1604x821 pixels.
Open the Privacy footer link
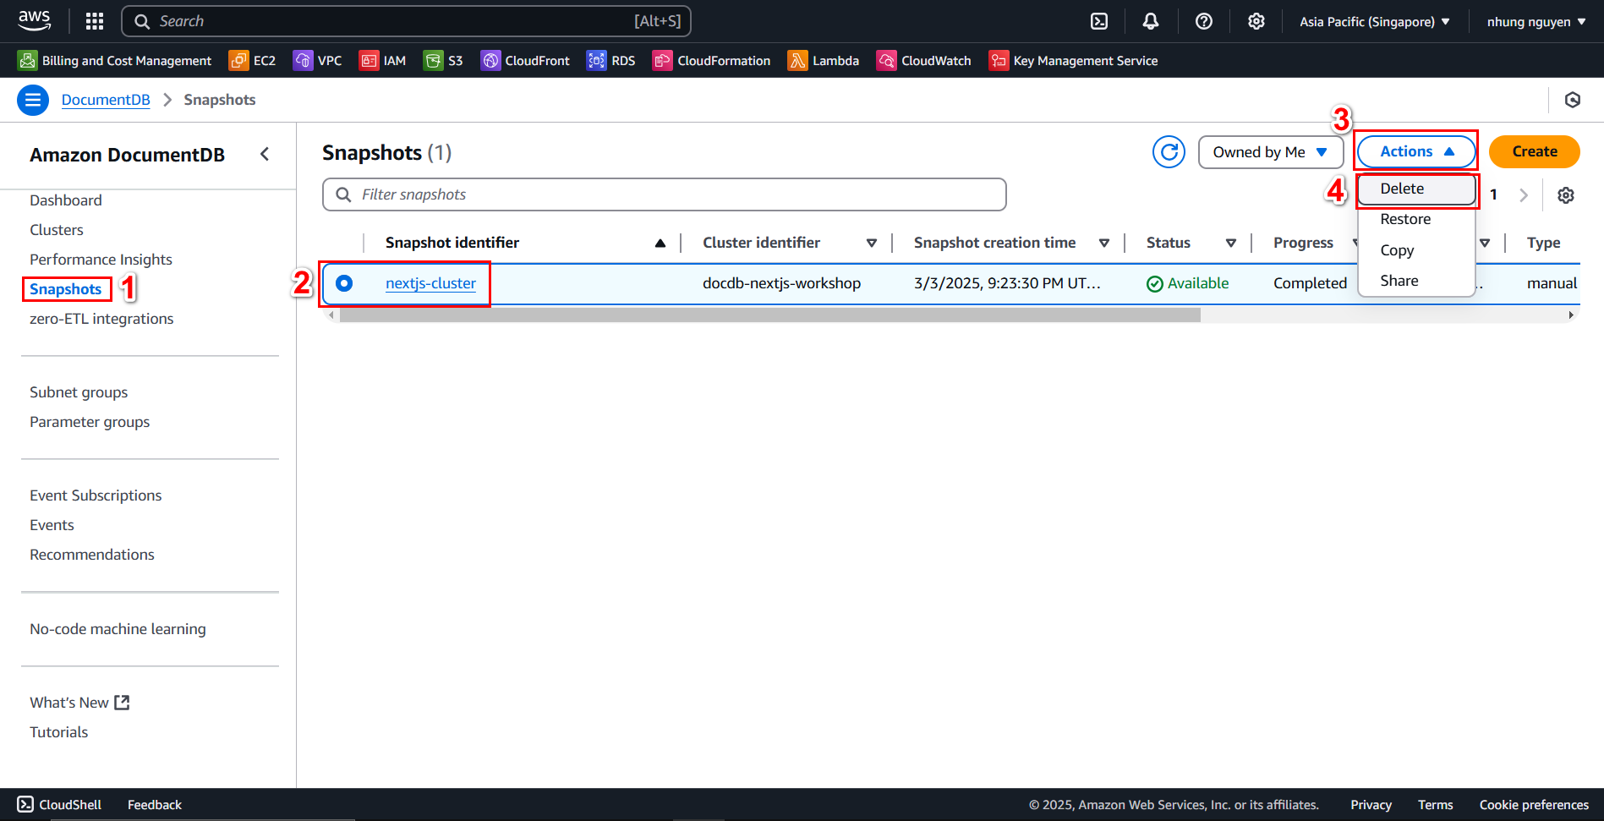click(x=1371, y=805)
